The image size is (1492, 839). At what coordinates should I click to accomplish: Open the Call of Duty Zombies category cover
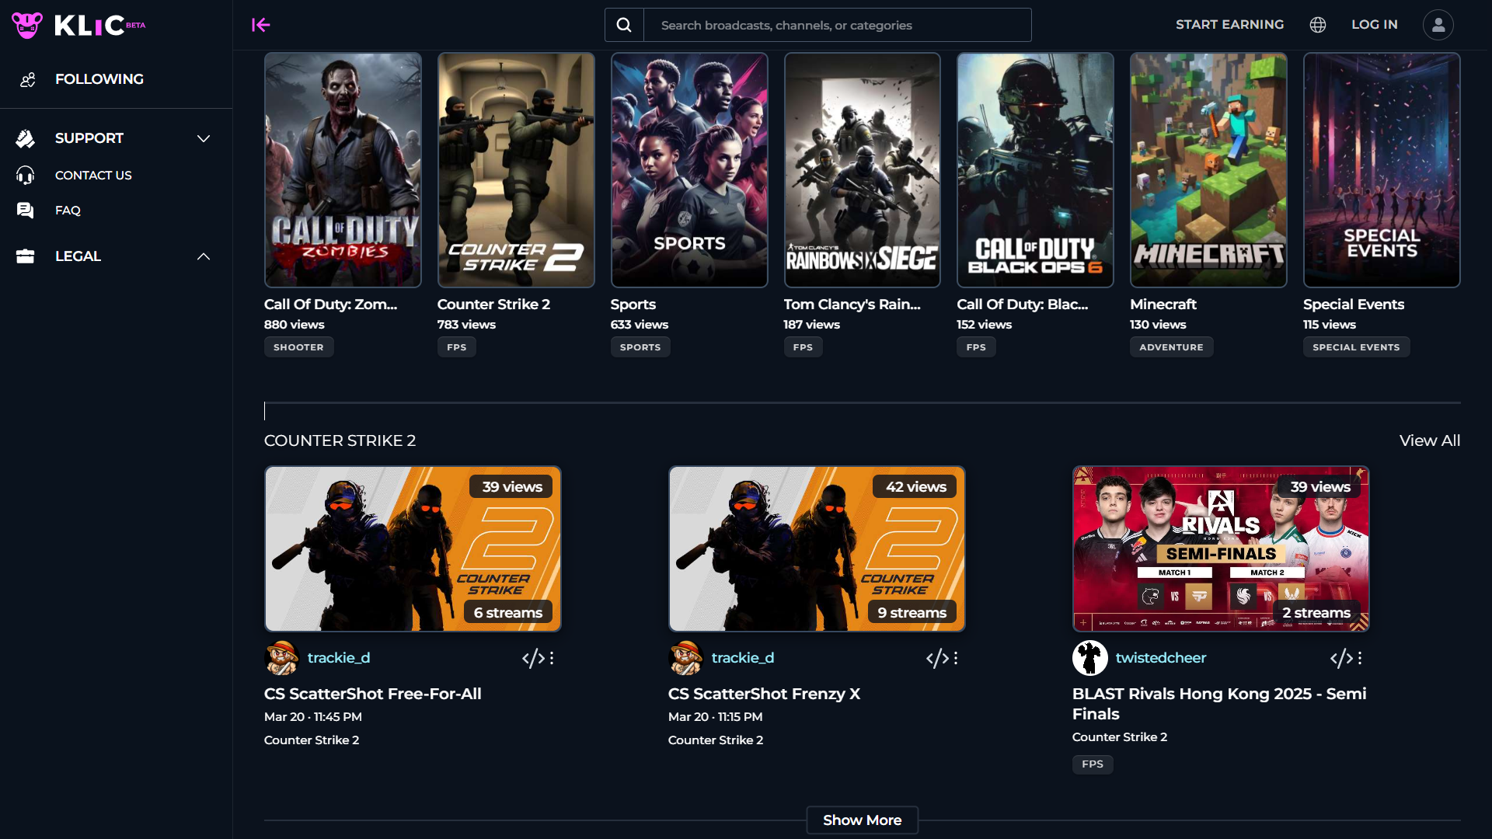tap(343, 170)
